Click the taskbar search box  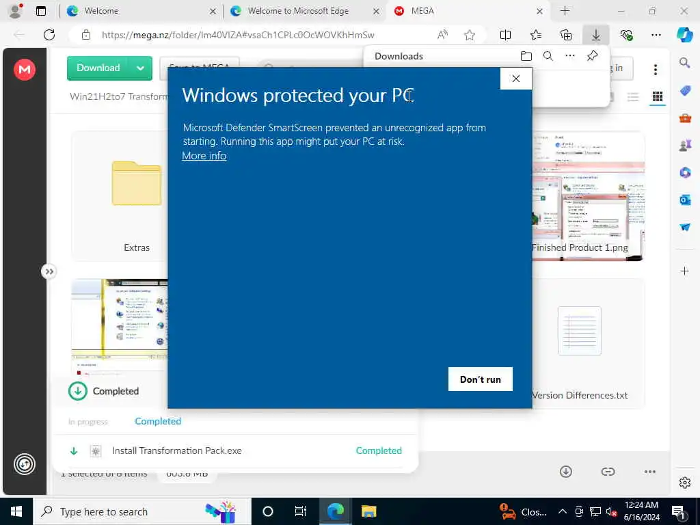142,511
